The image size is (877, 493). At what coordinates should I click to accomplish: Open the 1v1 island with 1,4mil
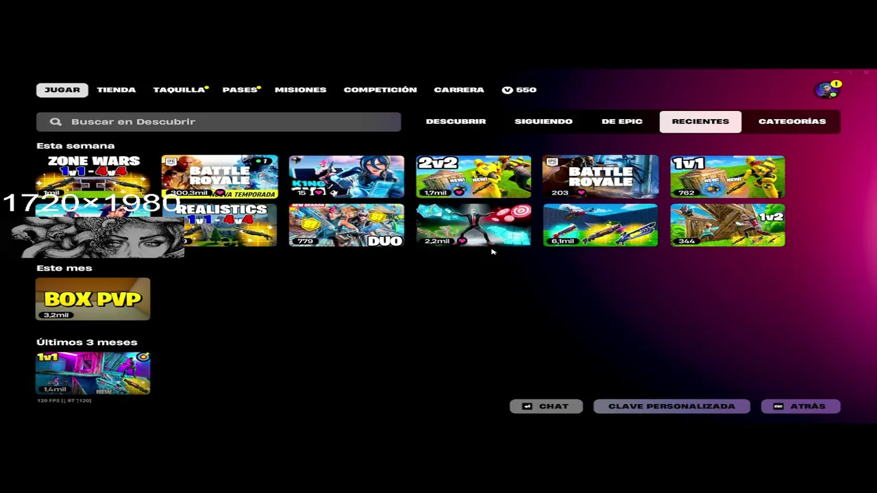[93, 373]
